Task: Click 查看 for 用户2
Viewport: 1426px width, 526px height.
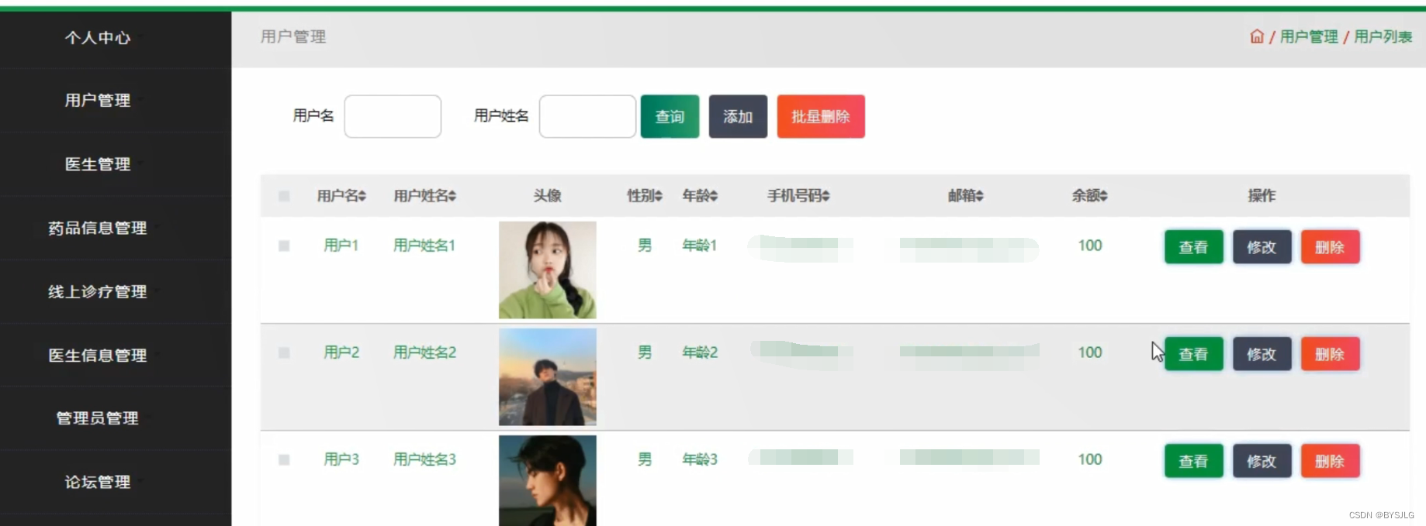Action: click(1193, 354)
